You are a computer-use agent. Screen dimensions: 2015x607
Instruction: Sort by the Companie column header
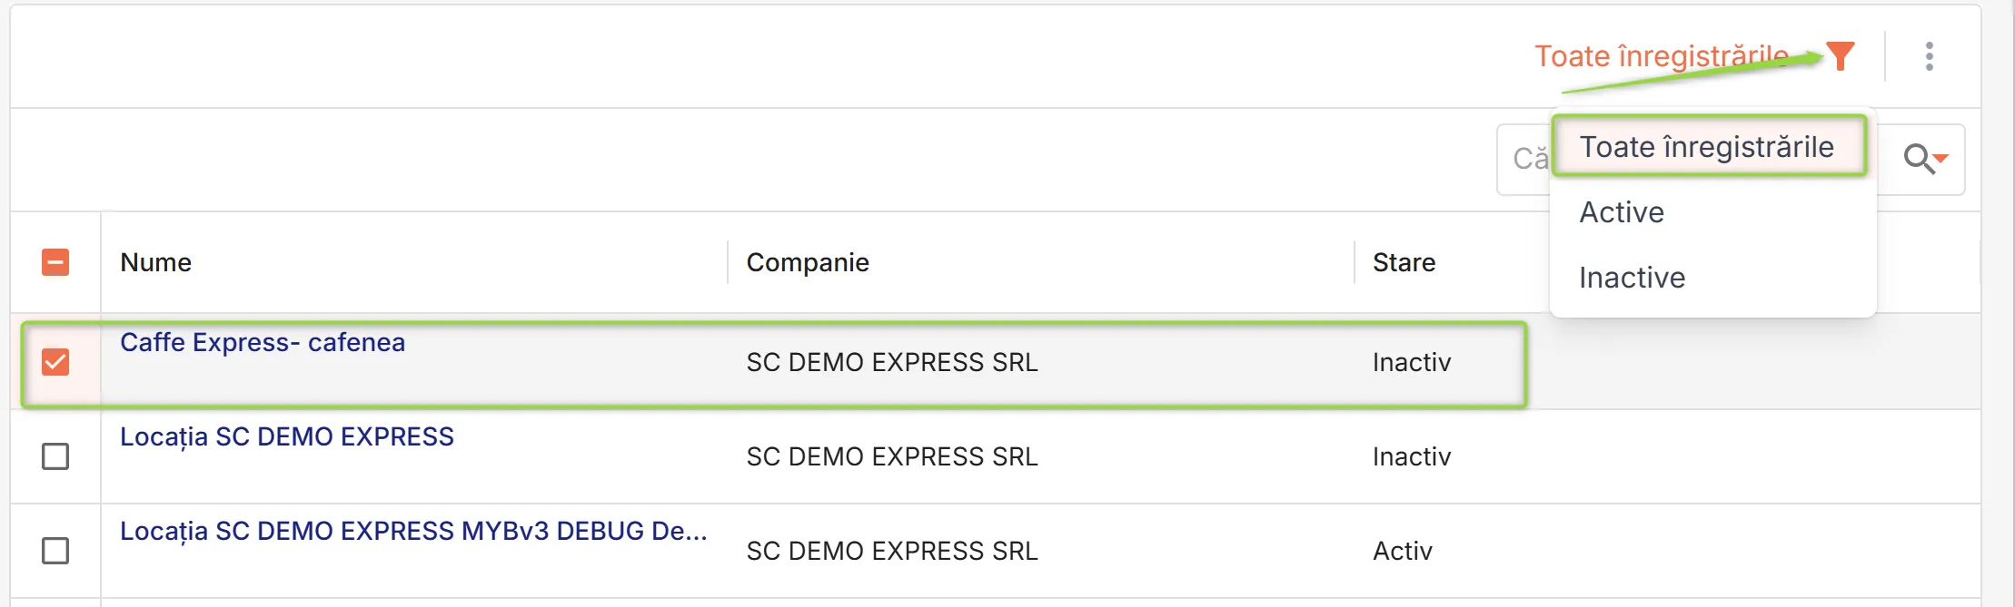click(808, 262)
